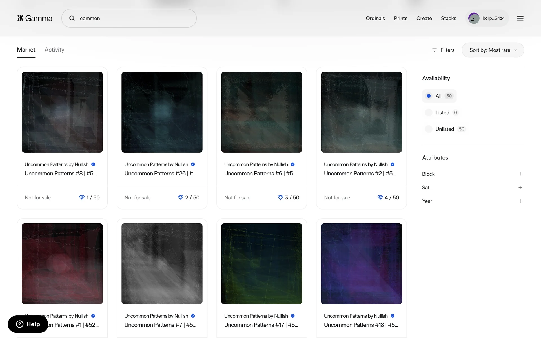Select the All availability option
The width and height of the screenshot is (541, 338).
tap(439, 96)
